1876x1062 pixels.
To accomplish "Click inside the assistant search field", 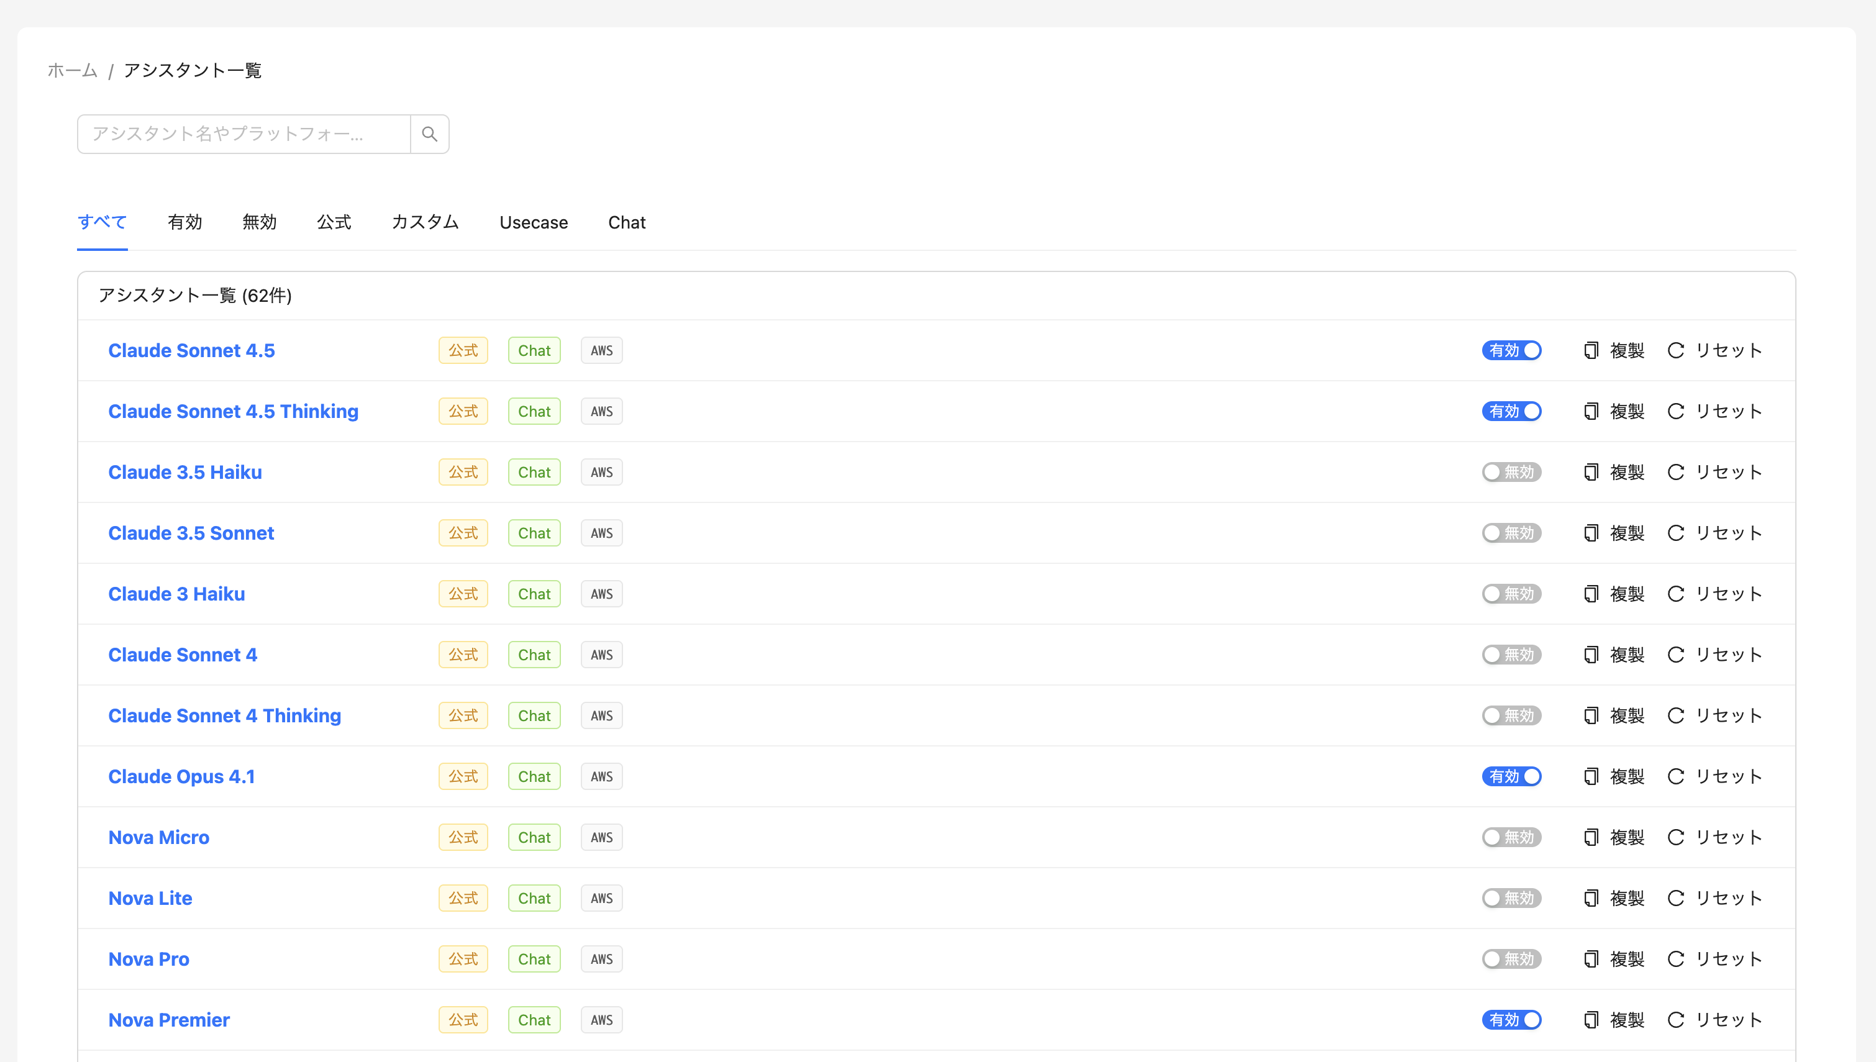I will tap(243, 134).
